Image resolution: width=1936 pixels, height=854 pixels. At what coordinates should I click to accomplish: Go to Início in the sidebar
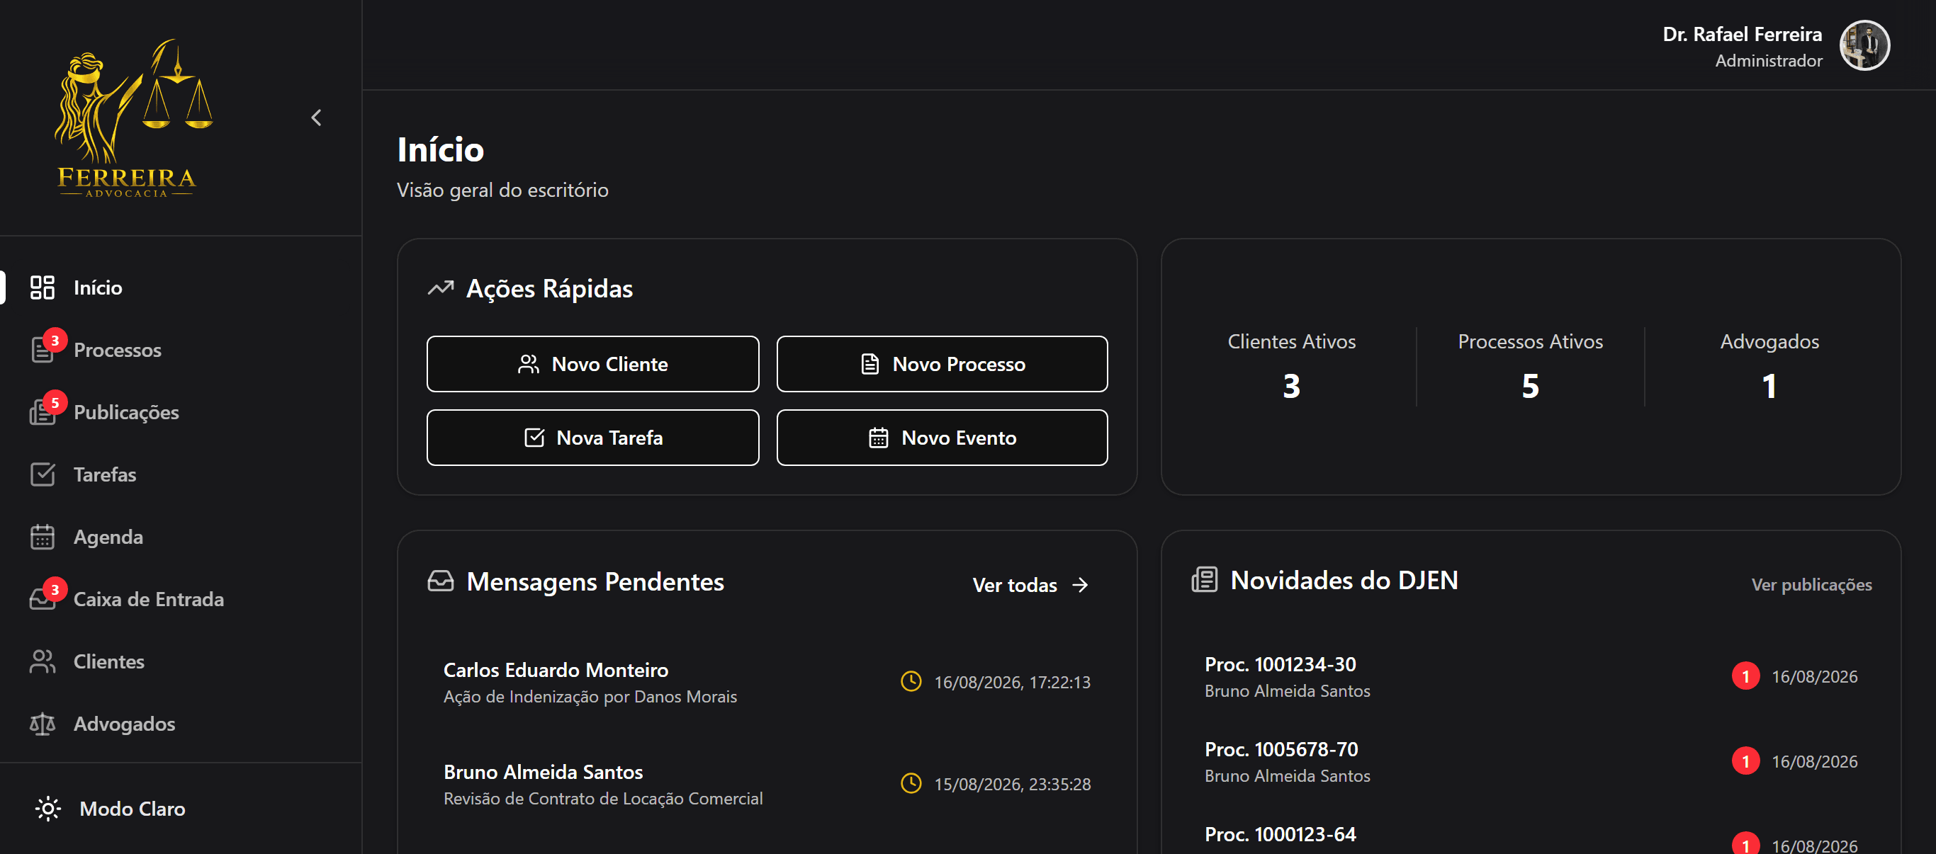pyautogui.click(x=181, y=287)
